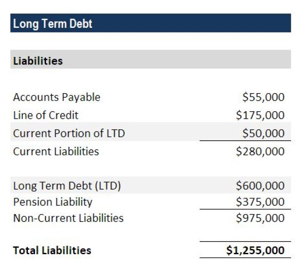Select the $175,000 Line of Credit amount
Image resolution: width=304 pixels, height=271 pixels.
point(260,115)
